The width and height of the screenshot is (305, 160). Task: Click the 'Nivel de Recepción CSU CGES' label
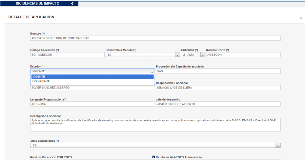click(x=51, y=157)
